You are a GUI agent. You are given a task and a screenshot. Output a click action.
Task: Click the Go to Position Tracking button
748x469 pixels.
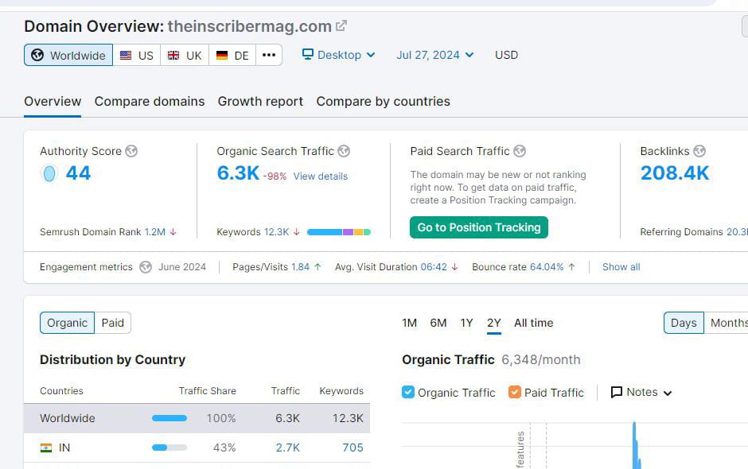479,227
